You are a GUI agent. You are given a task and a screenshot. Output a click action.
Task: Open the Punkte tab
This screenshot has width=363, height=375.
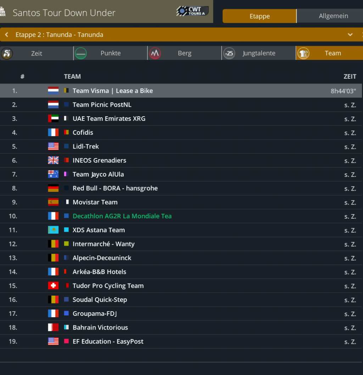[x=111, y=54]
